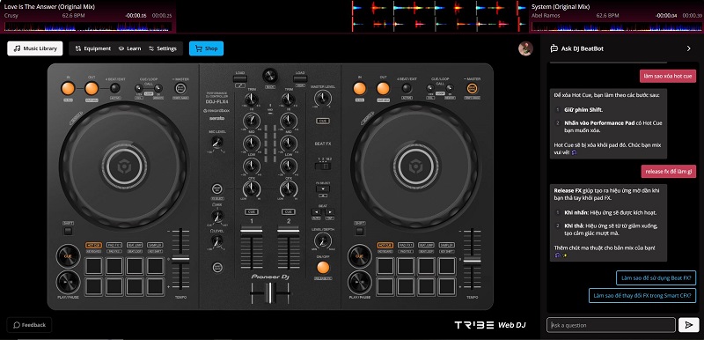Click the right deck jog wheel center
Image resolution: width=704 pixels, height=340 pixels.
point(415,167)
